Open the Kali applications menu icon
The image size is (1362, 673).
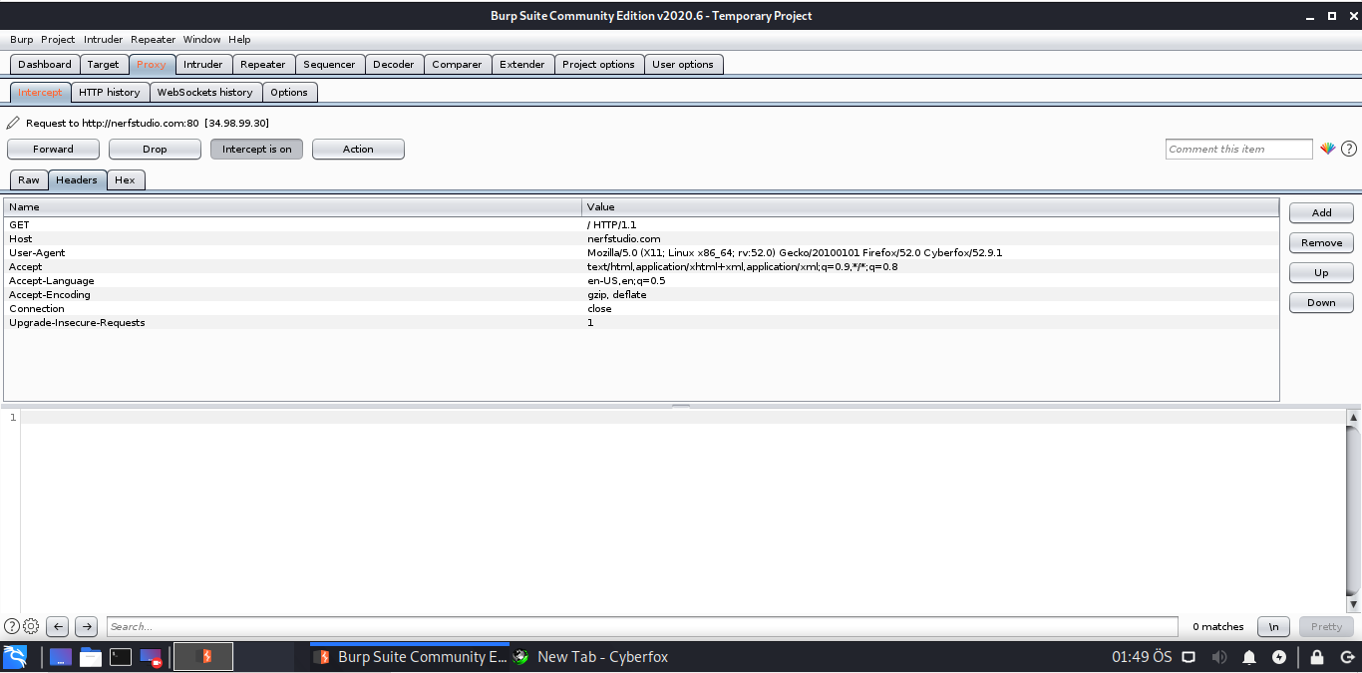tap(15, 656)
